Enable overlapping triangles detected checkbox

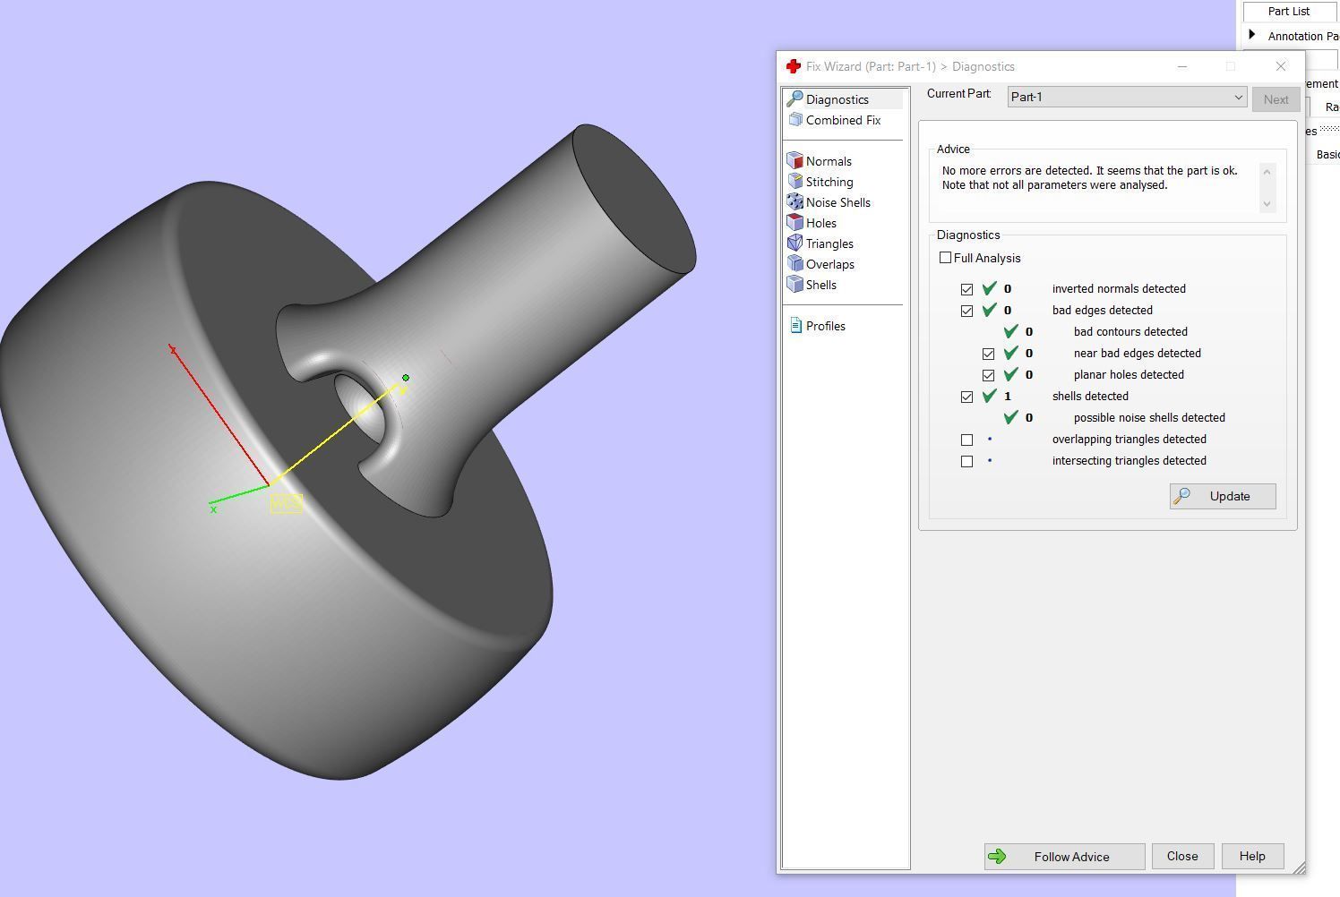click(966, 440)
